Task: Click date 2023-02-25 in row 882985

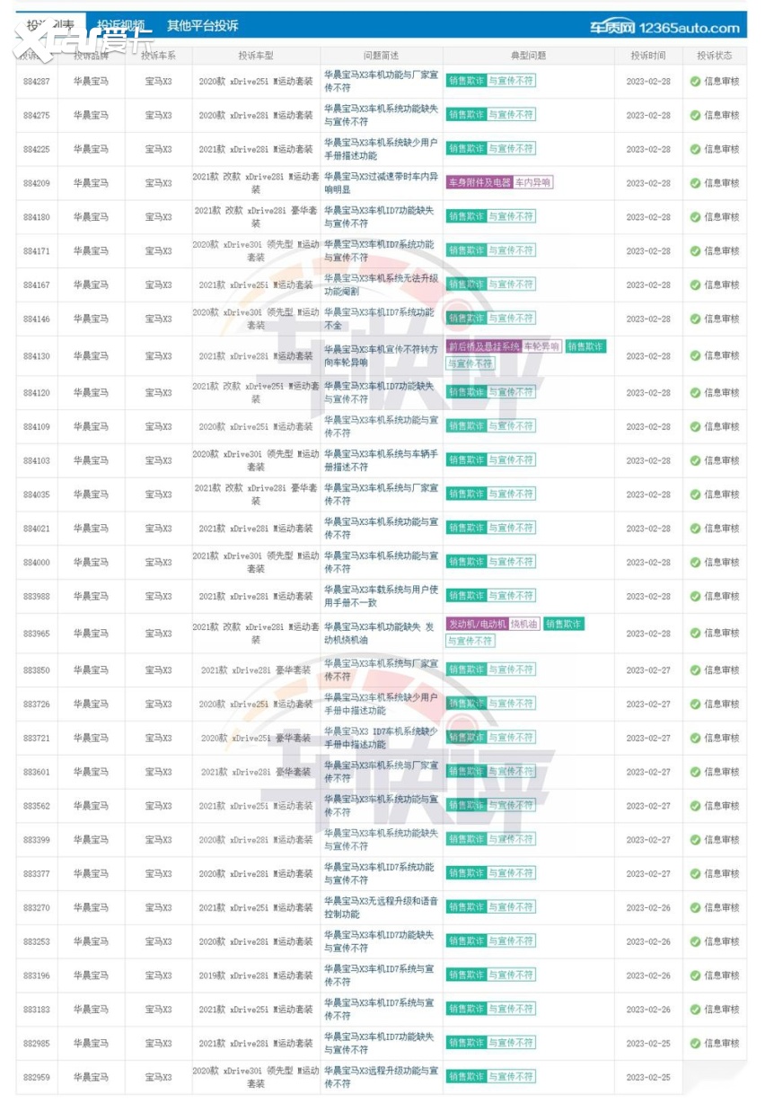Action: click(648, 1044)
